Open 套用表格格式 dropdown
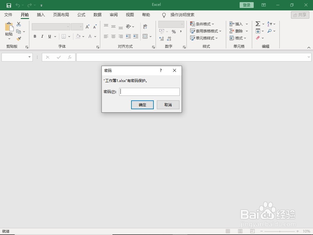The height and width of the screenshot is (235, 313). coord(206,31)
